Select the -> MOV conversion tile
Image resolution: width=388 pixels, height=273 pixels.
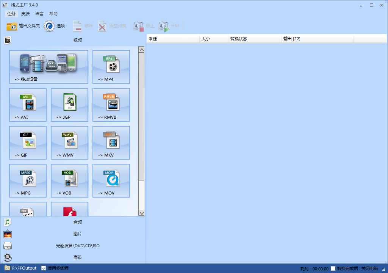pos(111,180)
